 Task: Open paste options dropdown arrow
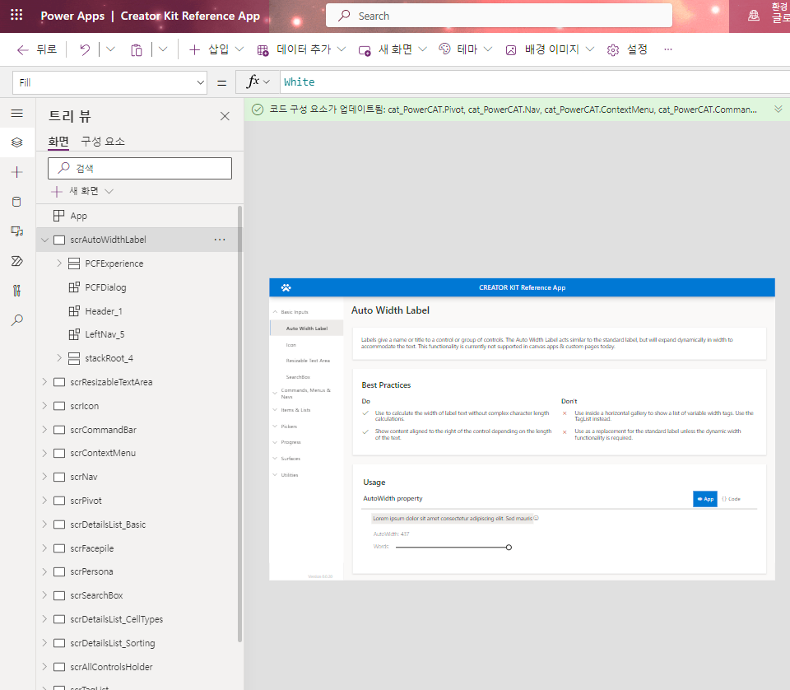(163, 49)
